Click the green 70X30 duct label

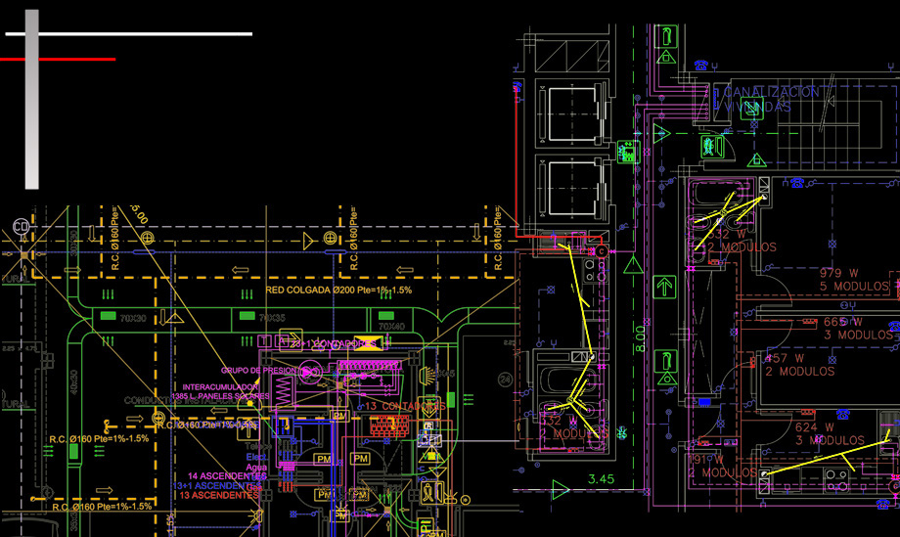[x=133, y=318]
